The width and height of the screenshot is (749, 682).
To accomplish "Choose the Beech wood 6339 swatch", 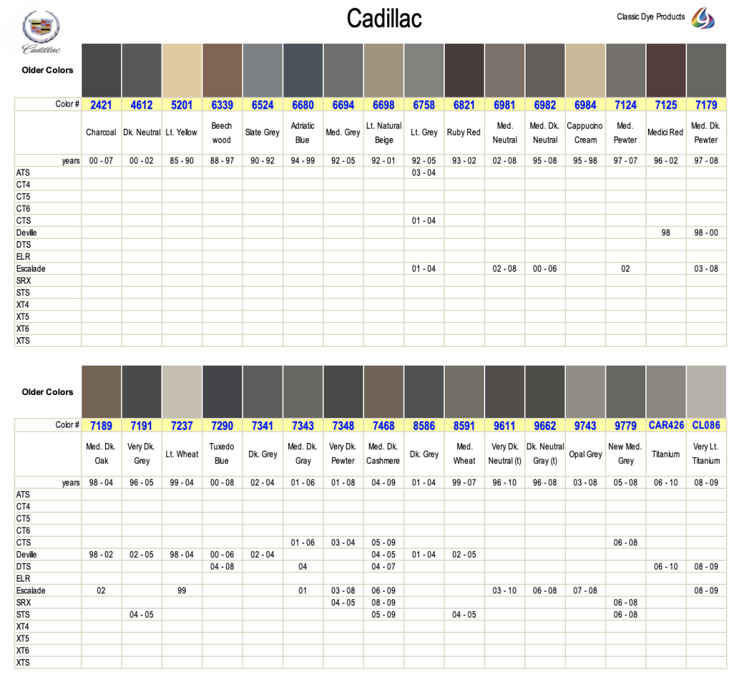I will tap(222, 70).
